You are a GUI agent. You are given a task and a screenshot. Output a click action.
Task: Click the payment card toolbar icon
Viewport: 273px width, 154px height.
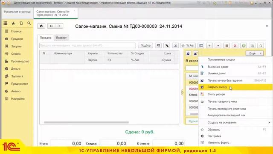(x=201, y=46)
